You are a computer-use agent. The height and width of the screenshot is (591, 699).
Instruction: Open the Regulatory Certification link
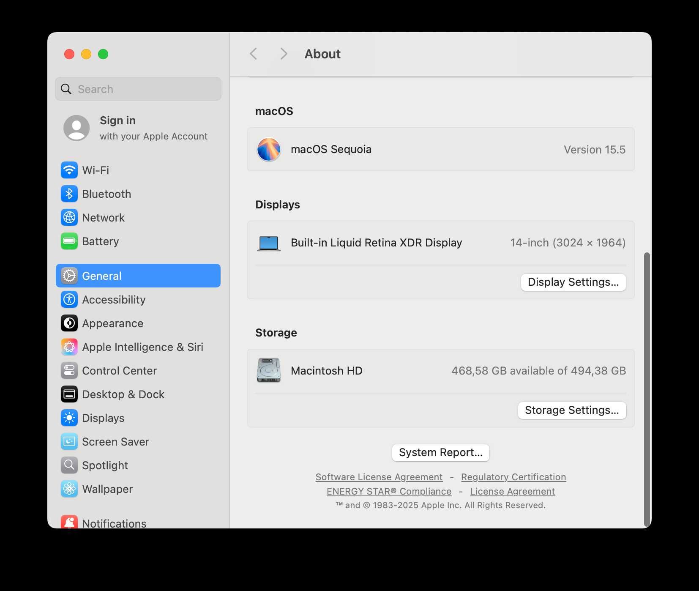tap(513, 477)
